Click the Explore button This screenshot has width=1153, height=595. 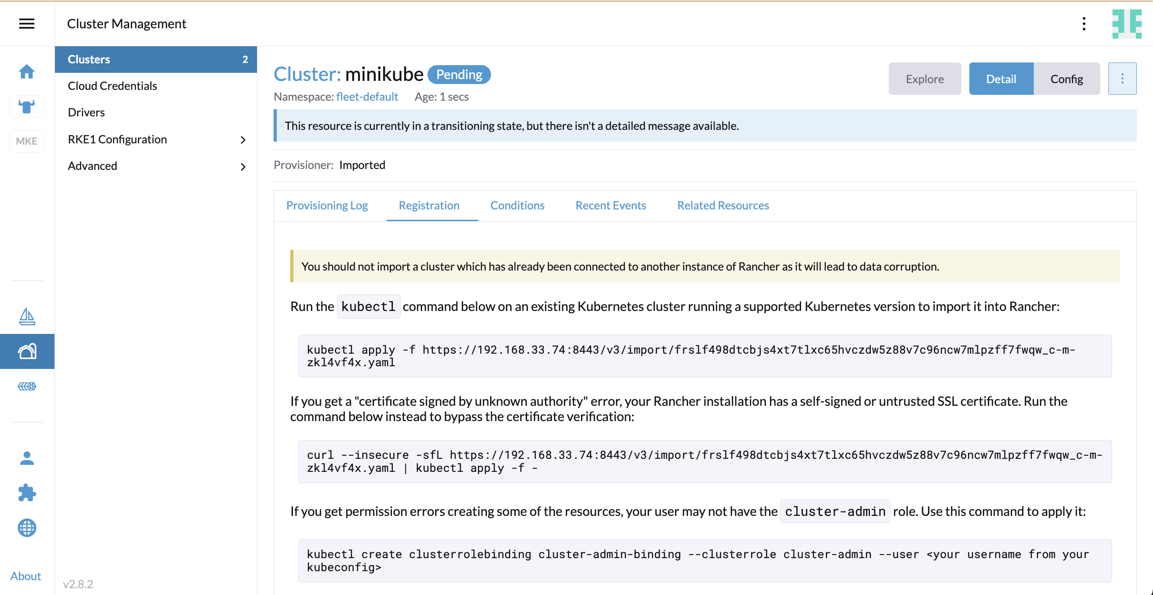click(924, 79)
